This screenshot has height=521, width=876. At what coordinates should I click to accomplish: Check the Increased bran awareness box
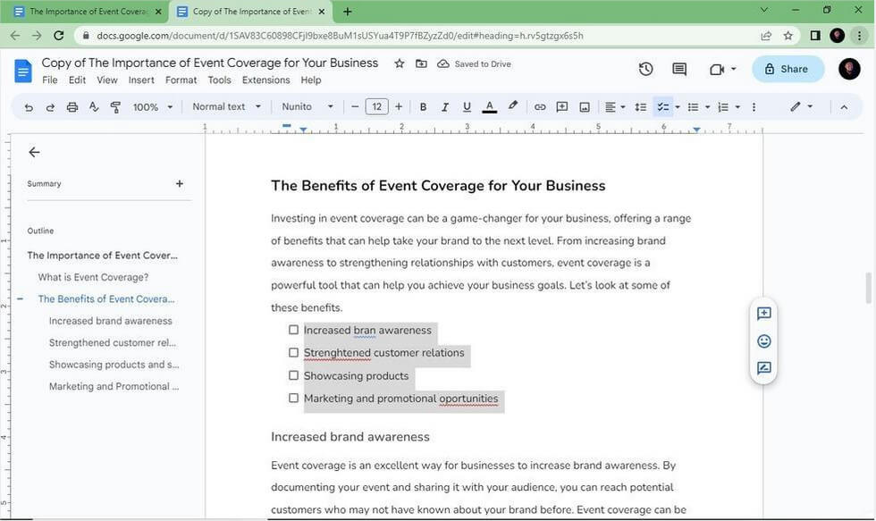[x=293, y=330]
